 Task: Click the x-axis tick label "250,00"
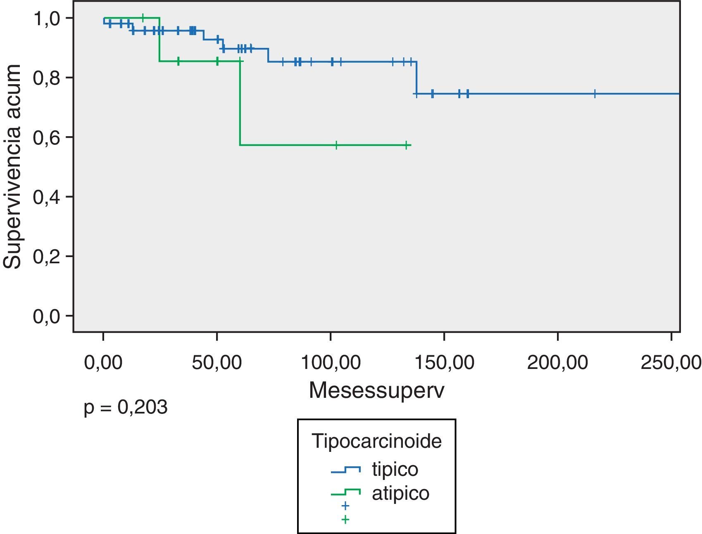tap(671, 363)
